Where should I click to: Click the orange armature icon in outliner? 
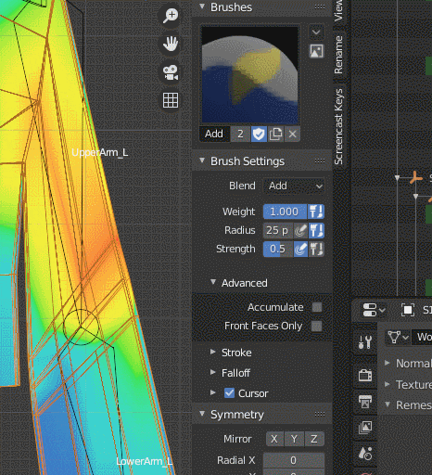click(x=415, y=178)
